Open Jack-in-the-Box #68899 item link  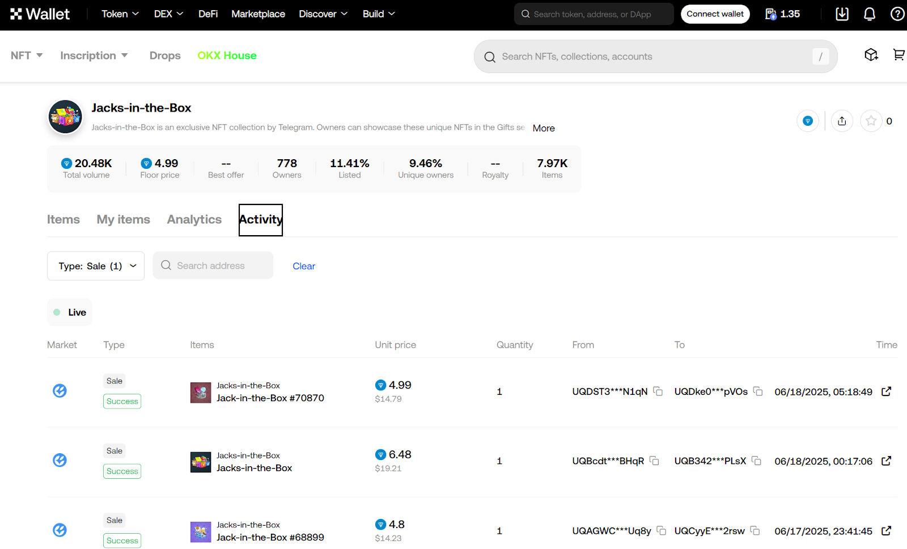[x=270, y=537]
